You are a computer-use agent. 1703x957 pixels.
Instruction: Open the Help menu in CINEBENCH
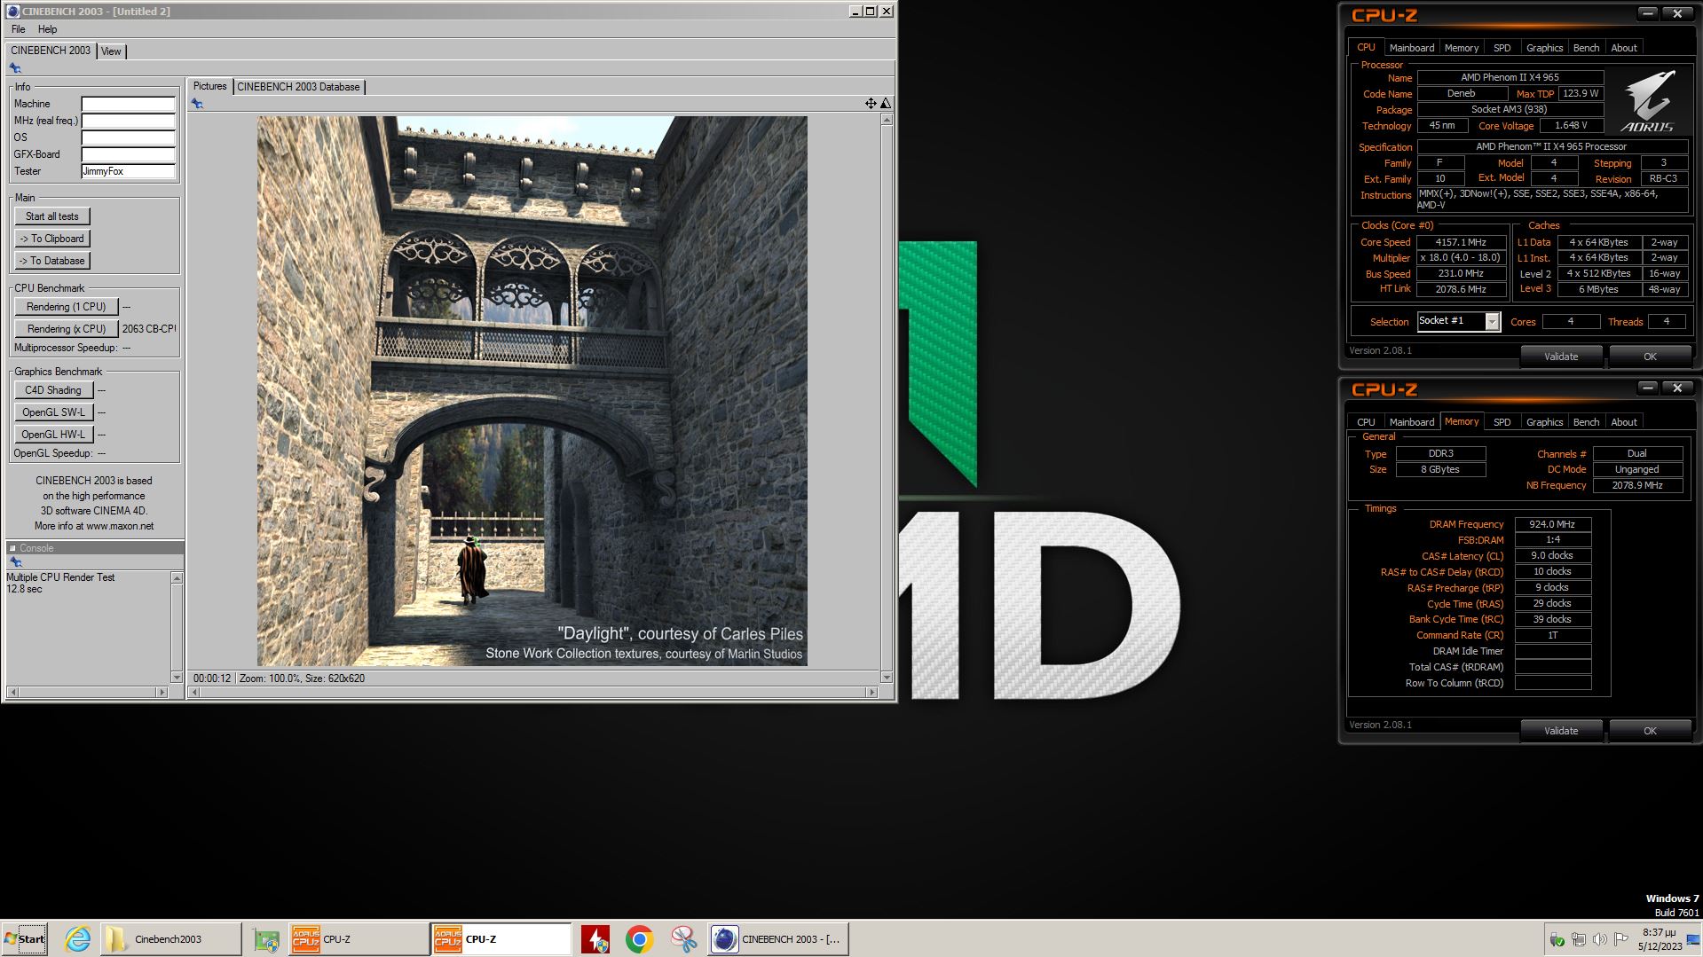tap(47, 29)
